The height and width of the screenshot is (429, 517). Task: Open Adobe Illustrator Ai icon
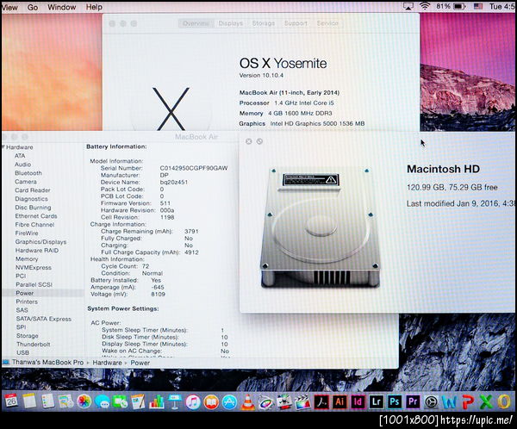[339, 402]
